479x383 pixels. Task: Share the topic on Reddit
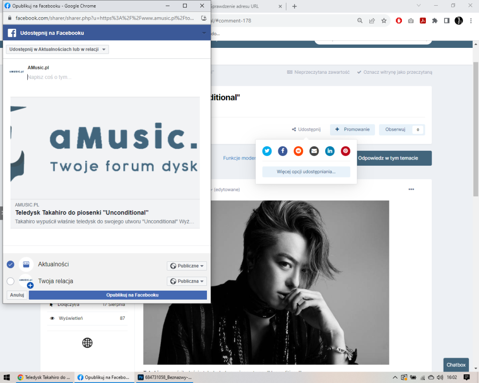pos(298,151)
